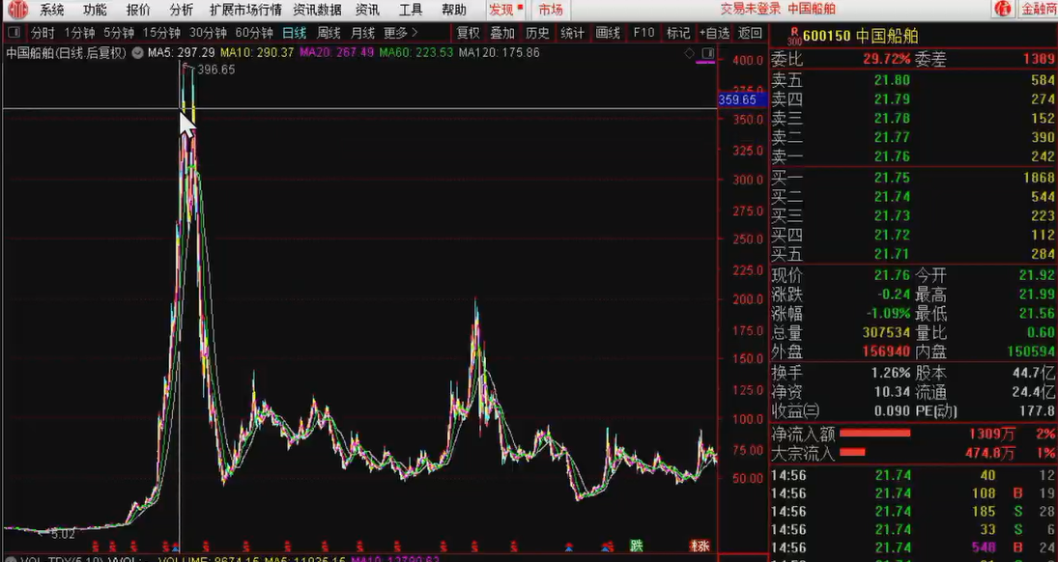1058x562 pixels.
Task: Click the R300 badge beside stock code
Action: click(x=794, y=36)
